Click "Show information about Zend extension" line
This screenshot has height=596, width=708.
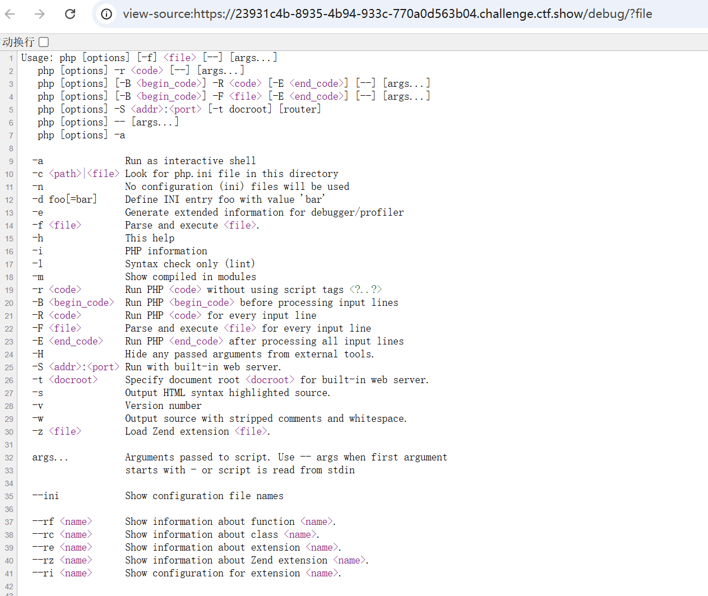click(247, 560)
